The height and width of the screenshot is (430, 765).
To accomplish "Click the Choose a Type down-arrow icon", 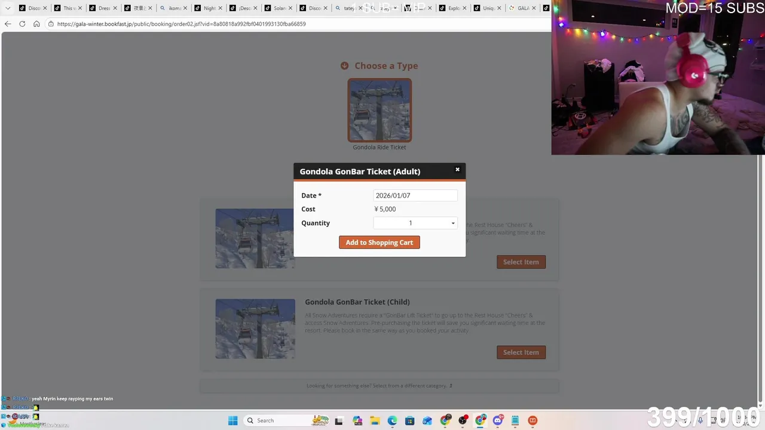I will pos(344,66).
